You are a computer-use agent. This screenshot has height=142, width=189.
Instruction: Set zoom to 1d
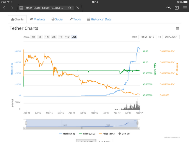(x=33, y=37)
